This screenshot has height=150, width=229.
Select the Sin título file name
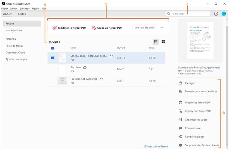pyautogui.click(x=76, y=67)
